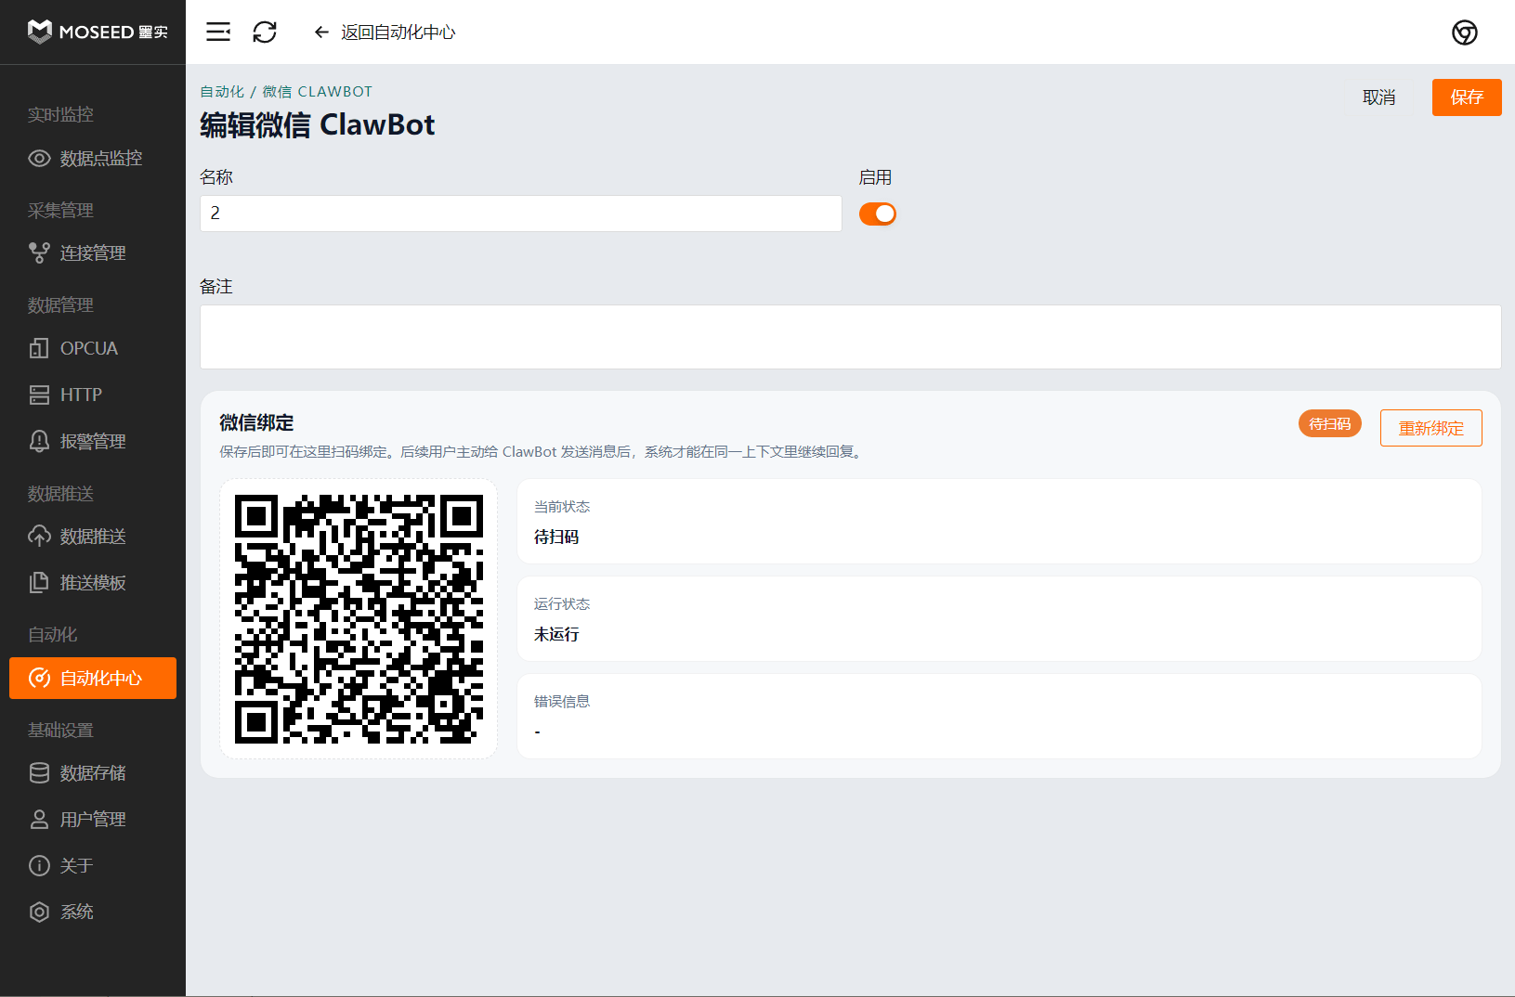The image size is (1515, 997).
Task: Click the 自动化中心 circular icon
Action: coord(39,679)
